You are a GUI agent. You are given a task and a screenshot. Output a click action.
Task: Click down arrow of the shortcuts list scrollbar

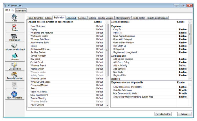pyautogui.click(x=107, y=106)
